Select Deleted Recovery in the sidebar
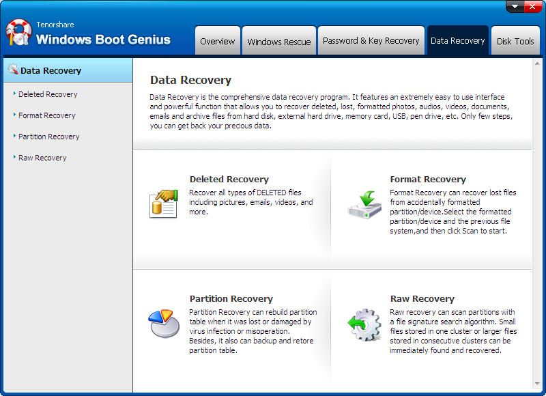 point(48,94)
